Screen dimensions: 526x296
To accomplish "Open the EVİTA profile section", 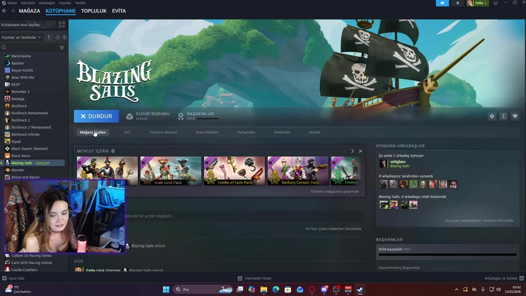I will (x=119, y=11).
